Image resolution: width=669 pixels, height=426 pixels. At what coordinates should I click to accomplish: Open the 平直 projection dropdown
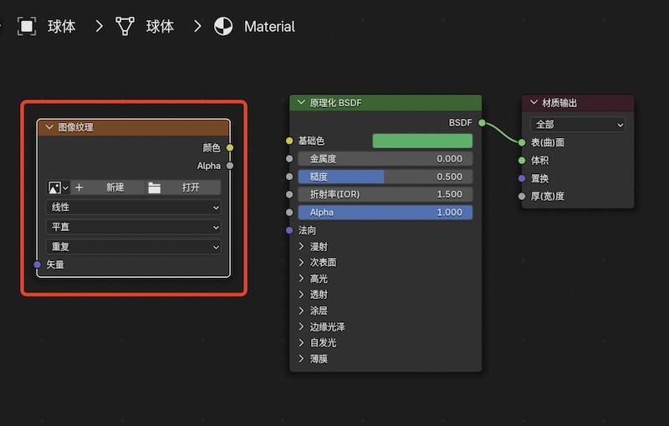(134, 227)
